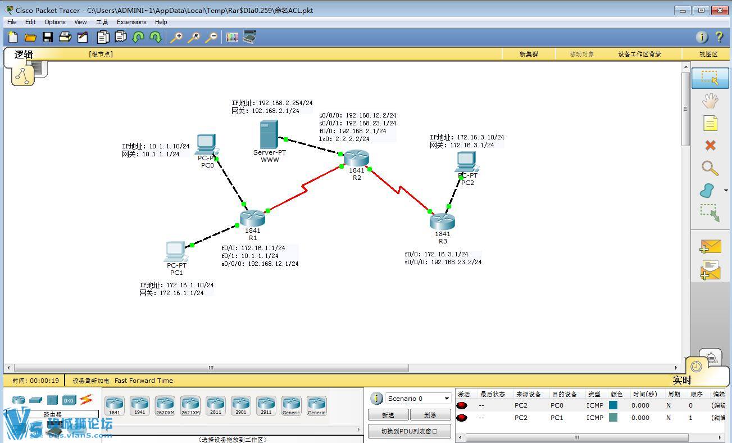Click the 新建 scenario button
732x443 pixels.
[388, 415]
